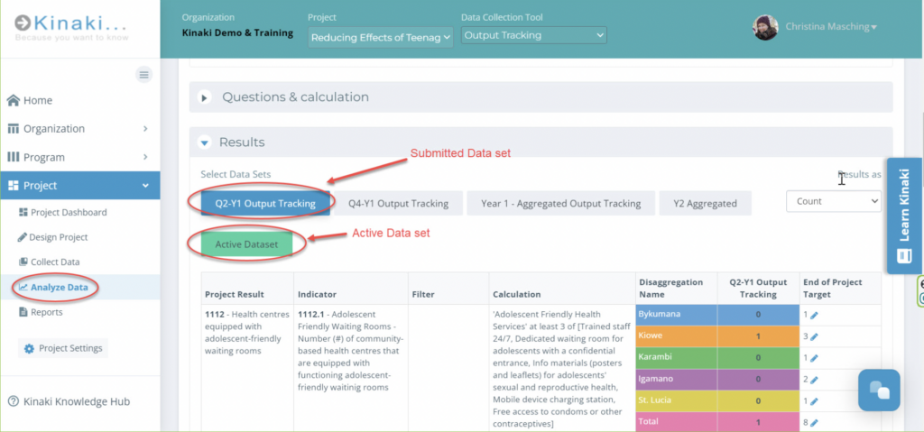Click the user profile avatar
The width and height of the screenshot is (924, 432).
[x=765, y=27]
